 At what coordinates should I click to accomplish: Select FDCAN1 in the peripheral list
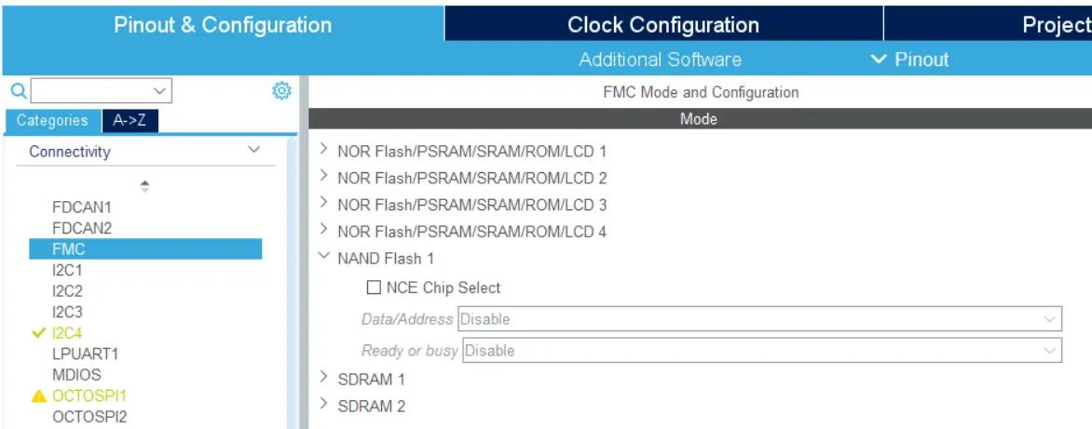(x=82, y=207)
